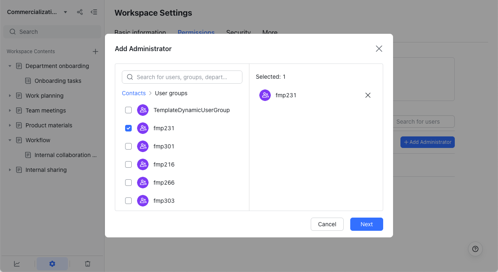This screenshot has height=272, width=498.
Task: Open workspace statistics chart icon
Action: click(x=17, y=264)
